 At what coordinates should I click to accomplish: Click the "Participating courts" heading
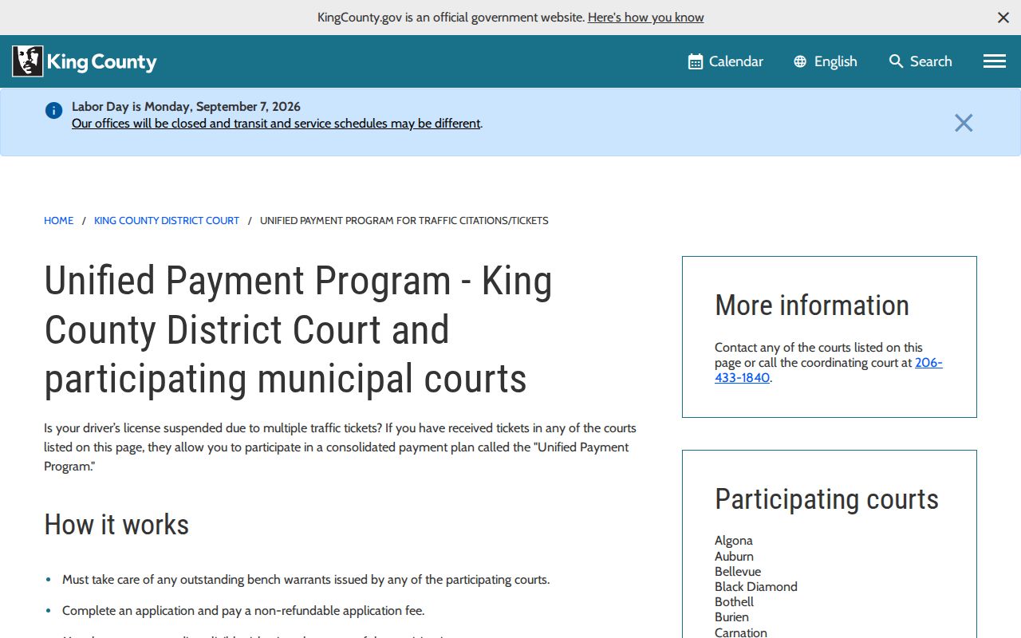pyautogui.click(x=826, y=499)
